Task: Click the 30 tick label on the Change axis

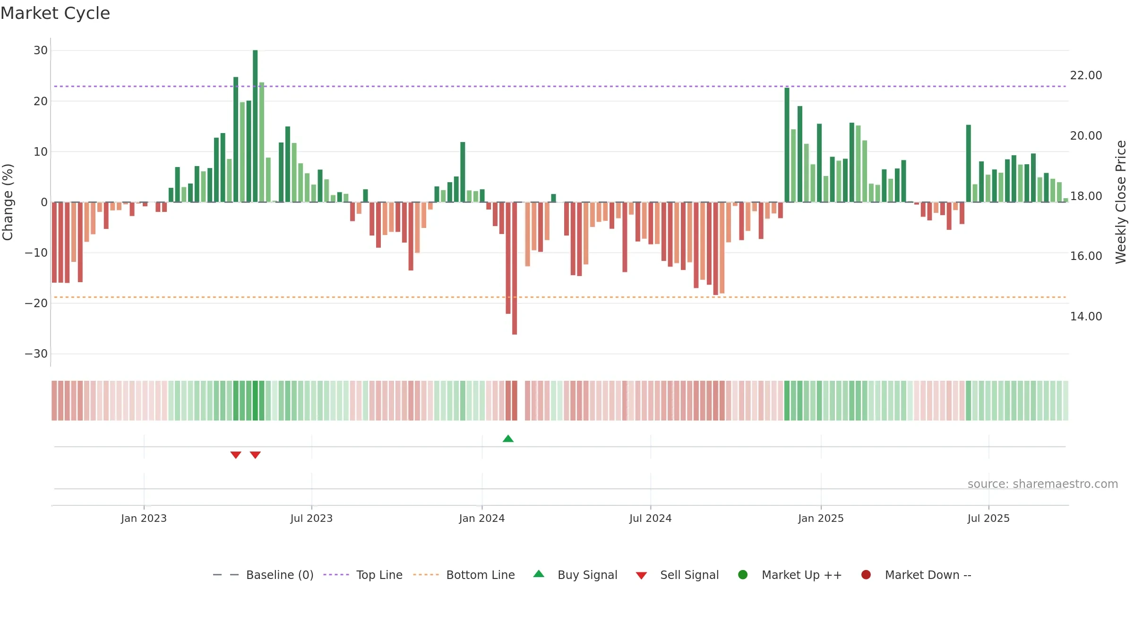Action: click(x=41, y=50)
